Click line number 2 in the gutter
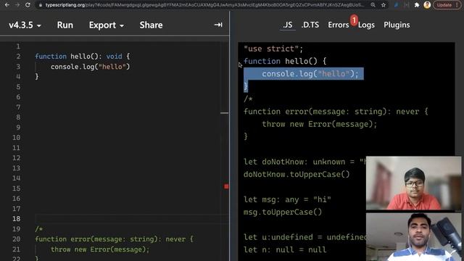Screen dimensions: 464x261 coord(18,57)
